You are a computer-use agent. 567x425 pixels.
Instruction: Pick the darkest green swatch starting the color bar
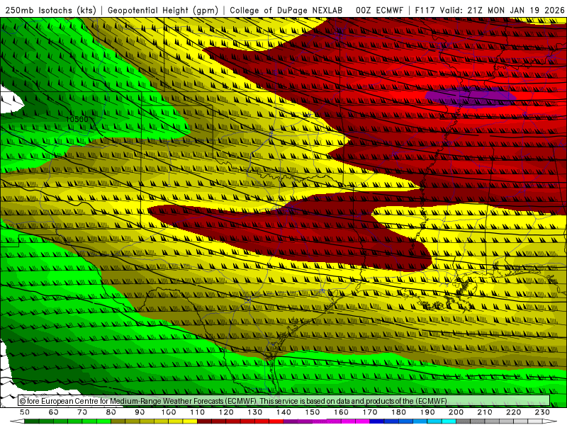[x=32, y=421]
